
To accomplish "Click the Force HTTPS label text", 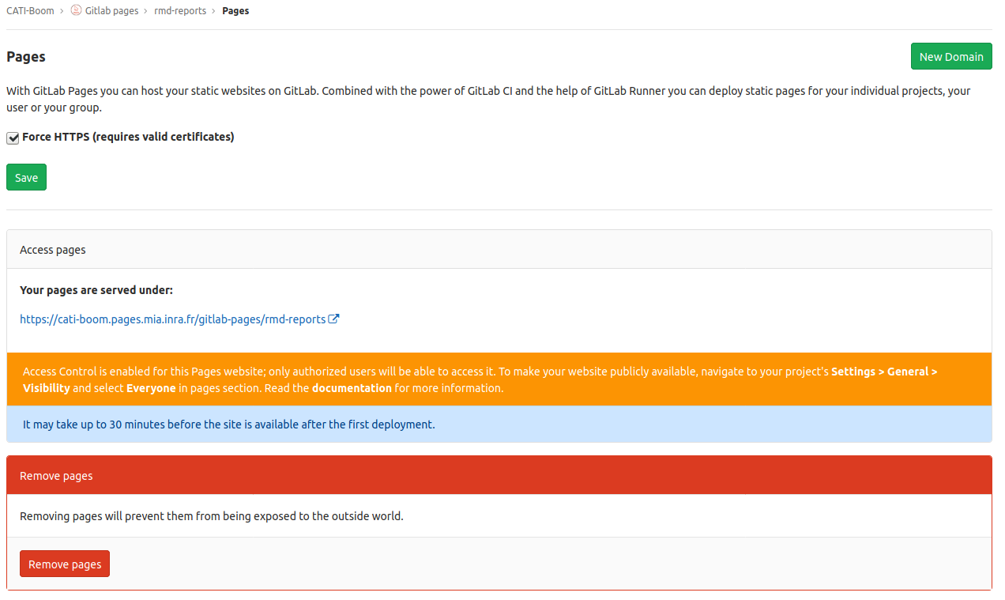I will coord(128,137).
